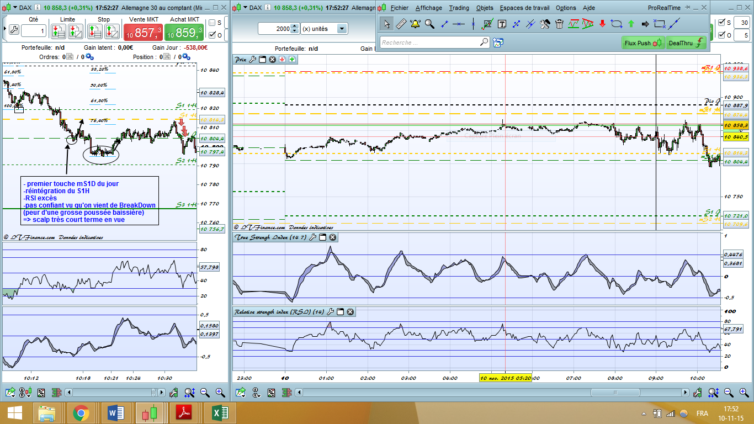Open the Trading menu
Viewport: 754px width, 424px height.
pos(459,8)
